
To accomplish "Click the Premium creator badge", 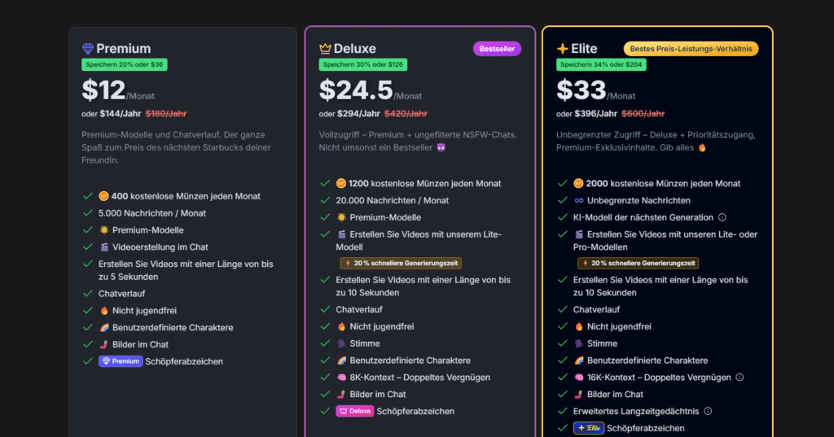I will click(x=121, y=361).
